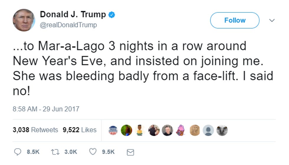
Task: Click the reply speech bubble icon
Action: (18, 152)
